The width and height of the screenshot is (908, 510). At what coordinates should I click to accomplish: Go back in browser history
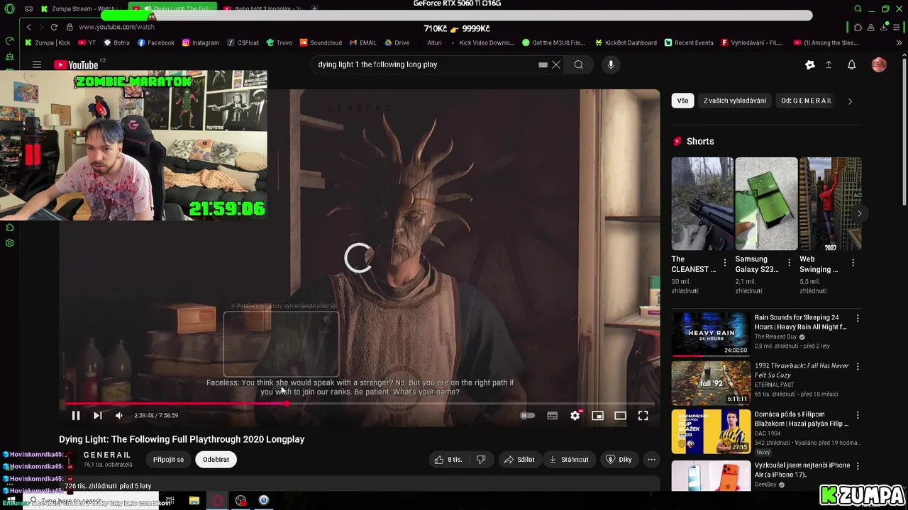pos(28,27)
